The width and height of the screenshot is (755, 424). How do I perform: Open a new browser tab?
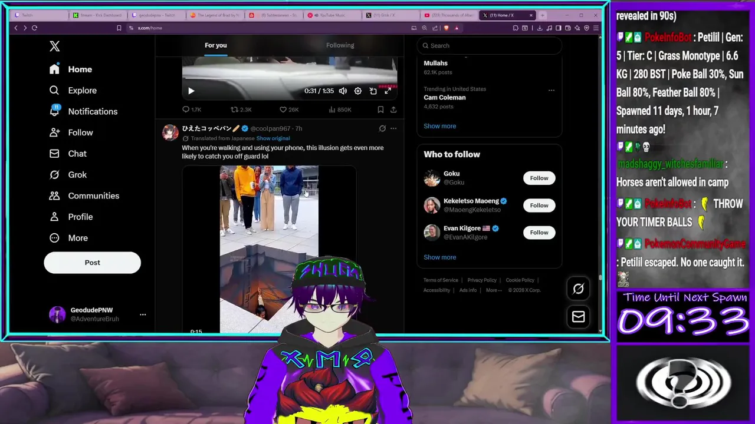click(543, 15)
